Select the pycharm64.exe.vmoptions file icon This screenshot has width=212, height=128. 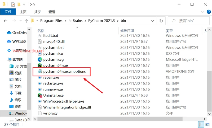click(40, 72)
